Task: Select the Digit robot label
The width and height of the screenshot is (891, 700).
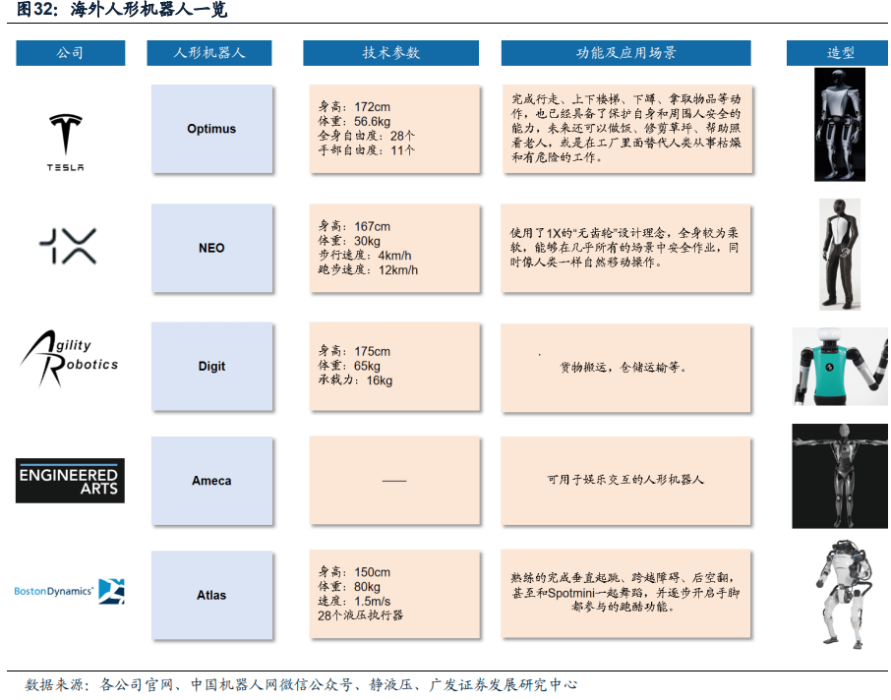Action: click(x=211, y=366)
